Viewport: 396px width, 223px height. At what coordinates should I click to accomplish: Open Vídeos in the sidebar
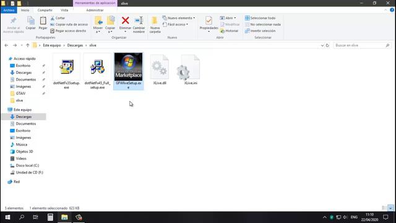[21, 159]
